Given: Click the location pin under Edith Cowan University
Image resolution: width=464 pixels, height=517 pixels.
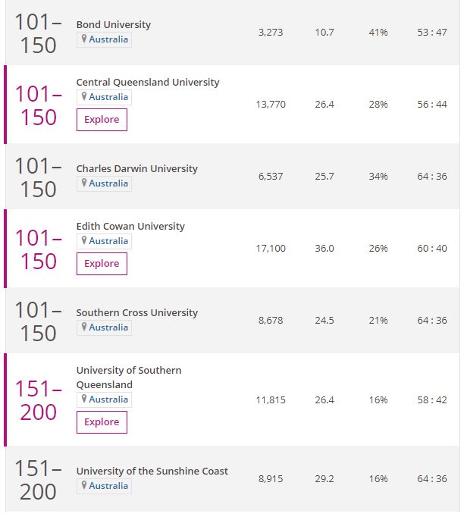Looking at the screenshot, I should pyautogui.click(x=84, y=240).
